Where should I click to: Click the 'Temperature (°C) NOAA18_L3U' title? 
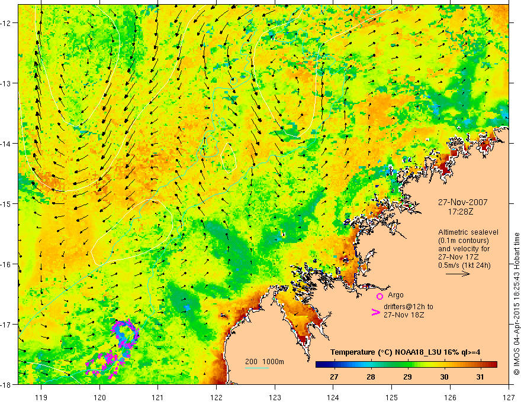point(386,352)
